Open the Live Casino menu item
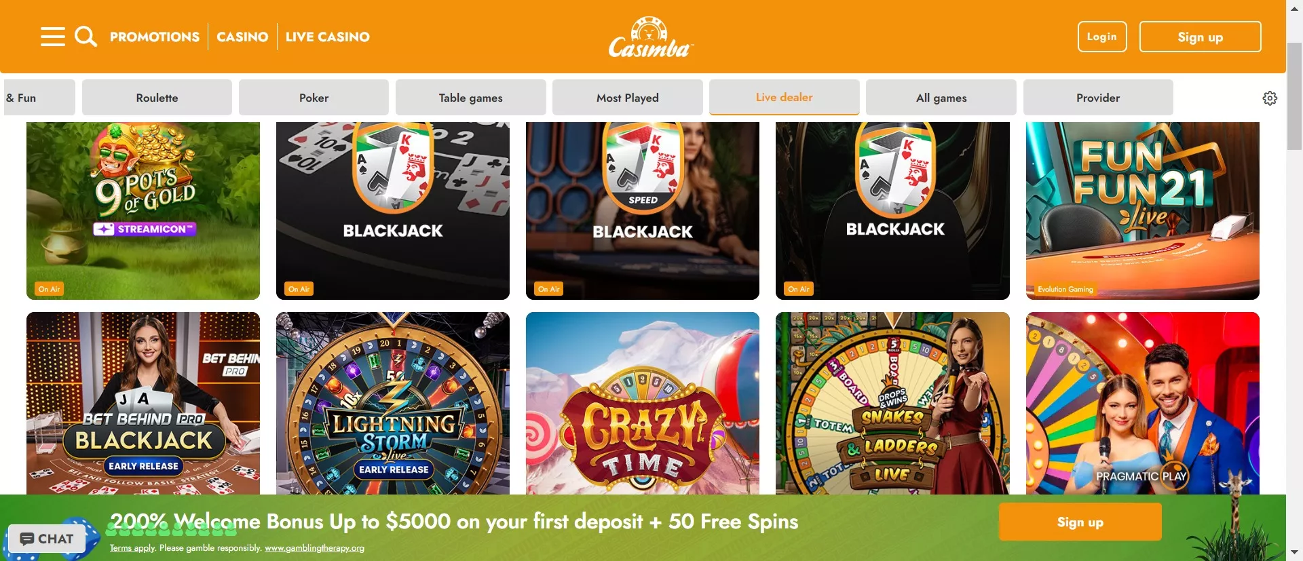Image resolution: width=1303 pixels, height=561 pixels. 328,37
